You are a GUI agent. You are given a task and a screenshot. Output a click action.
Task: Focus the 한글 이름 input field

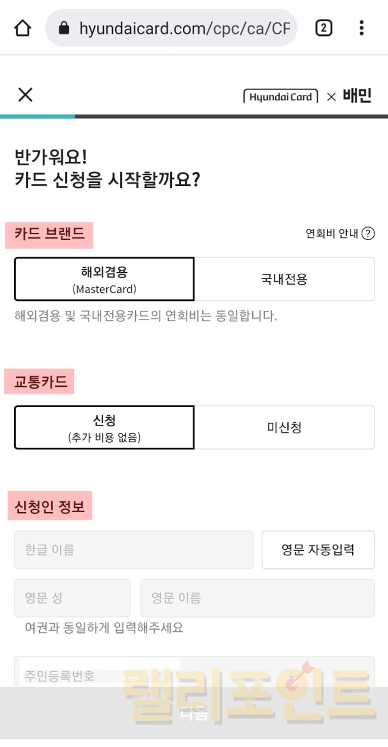pos(133,550)
